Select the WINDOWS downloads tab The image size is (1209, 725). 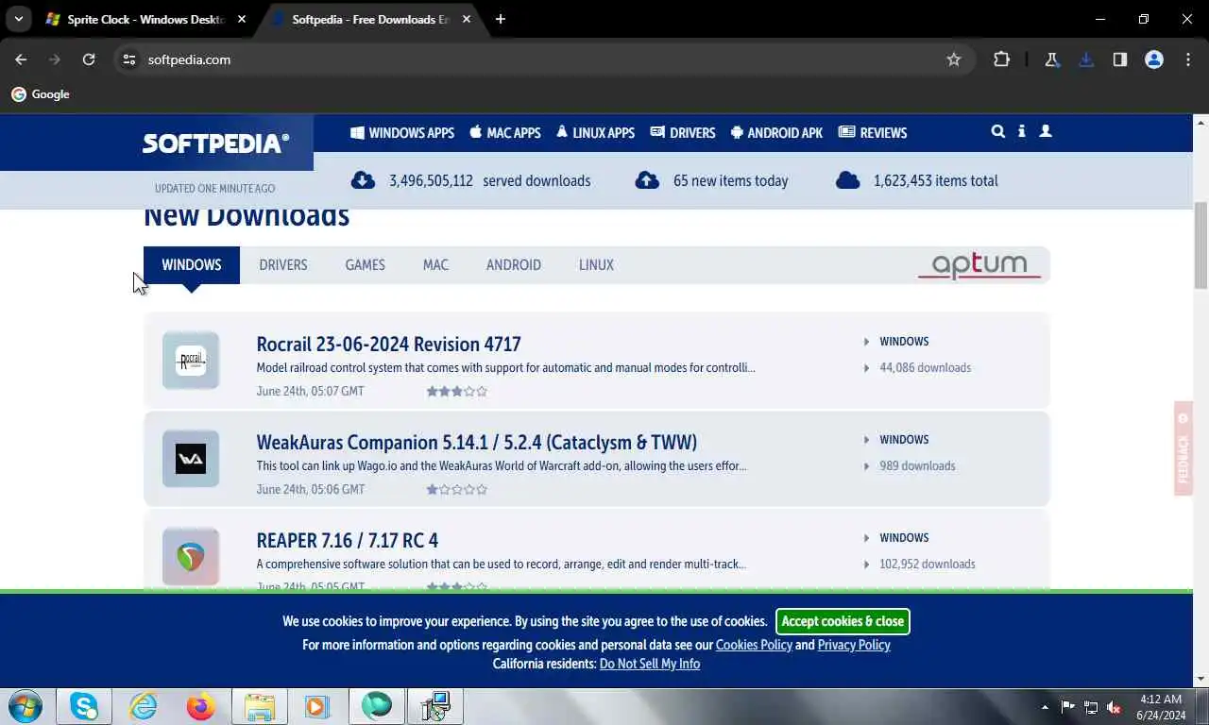(x=192, y=265)
